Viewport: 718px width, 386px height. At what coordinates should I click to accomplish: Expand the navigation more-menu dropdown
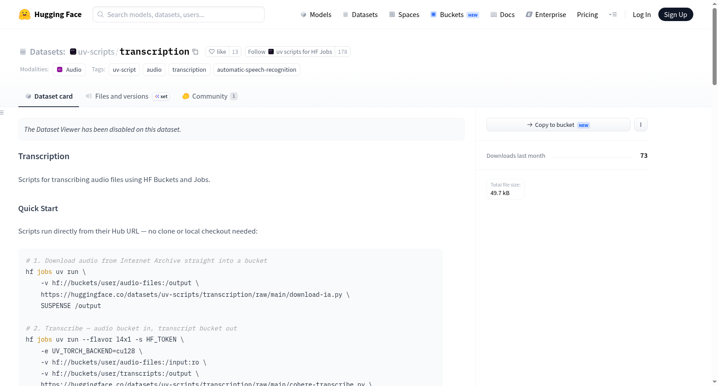(613, 14)
